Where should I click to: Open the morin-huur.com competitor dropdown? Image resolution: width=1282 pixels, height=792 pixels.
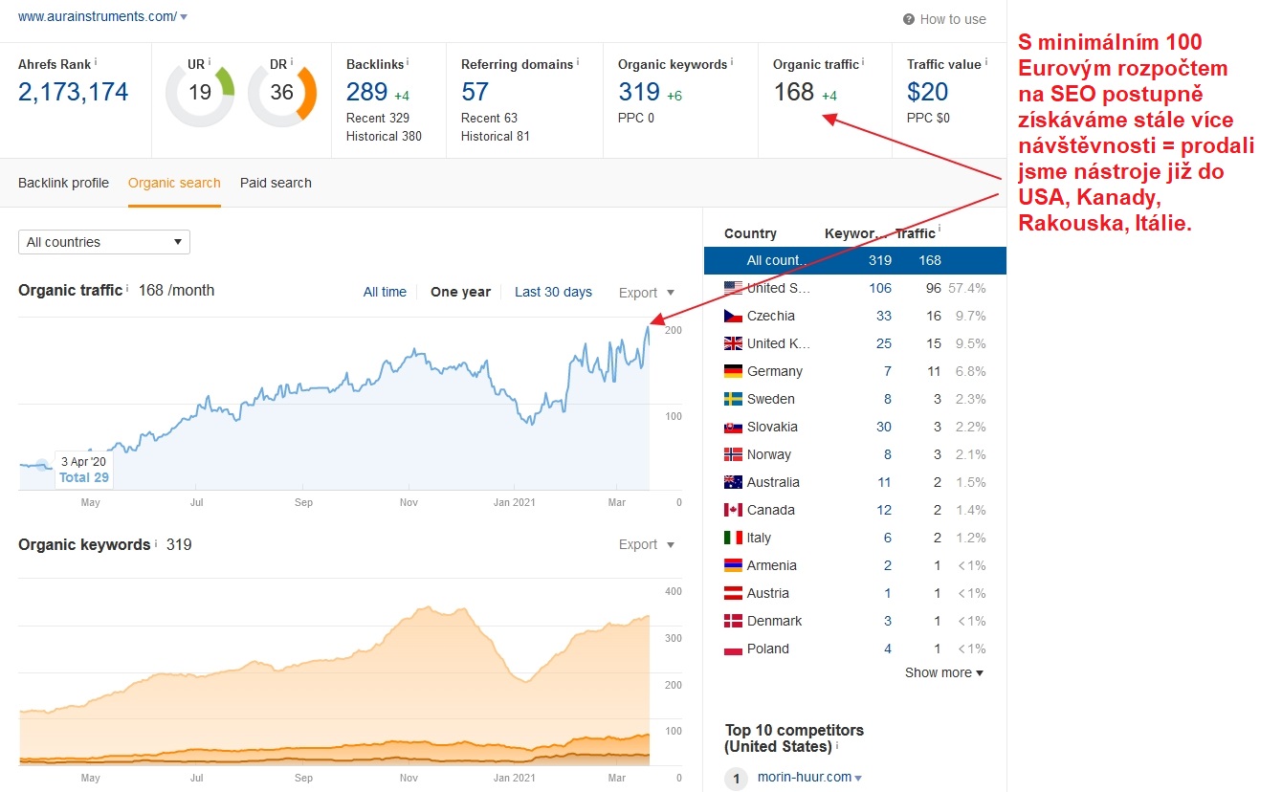858,778
